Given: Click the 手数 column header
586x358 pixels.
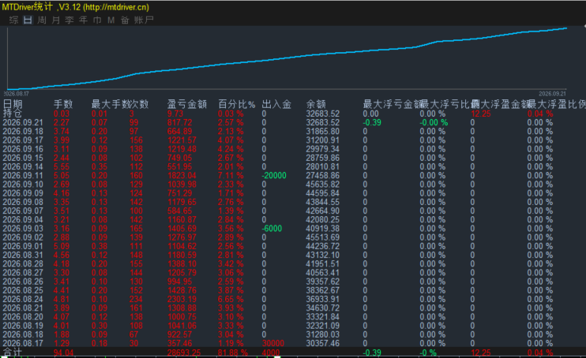Looking at the screenshot, I should click(x=63, y=104).
